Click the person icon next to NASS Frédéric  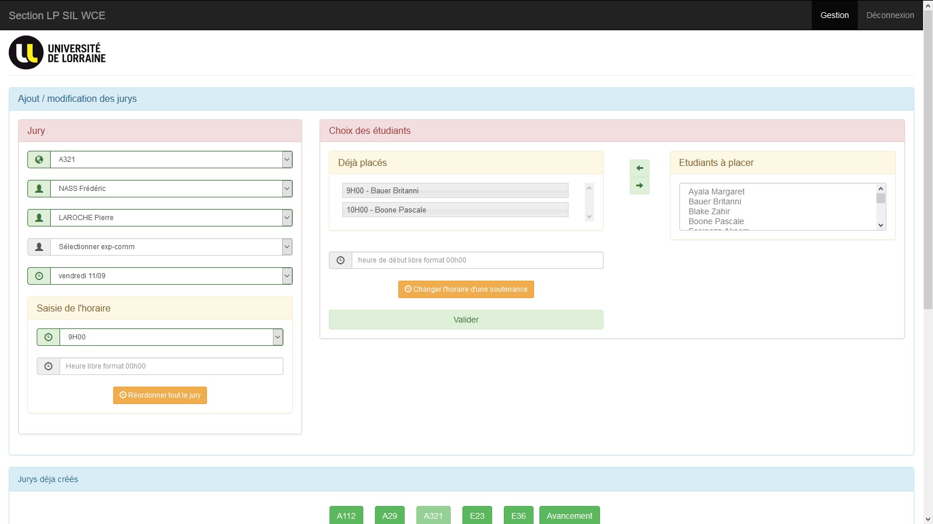pyautogui.click(x=39, y=189)
